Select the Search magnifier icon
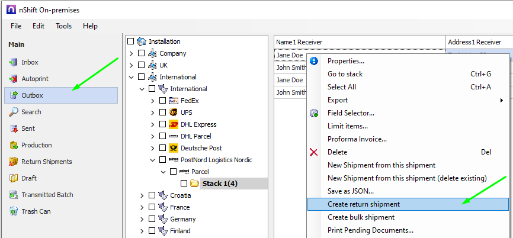Image resolution: width=513 pixels, height=238 pixels. (13, 112)
